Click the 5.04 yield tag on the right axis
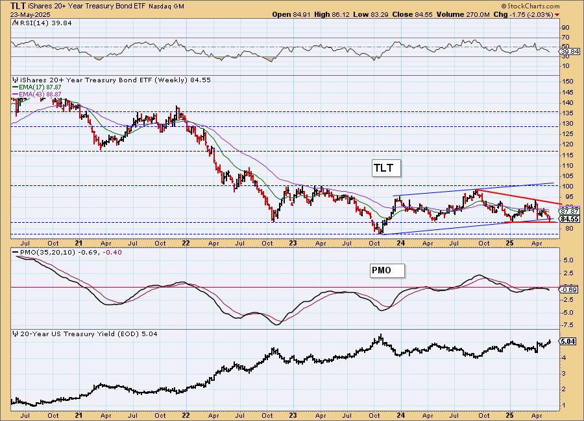 click(568, 341)
